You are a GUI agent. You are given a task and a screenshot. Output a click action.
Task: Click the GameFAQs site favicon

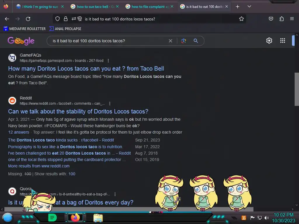12,58
